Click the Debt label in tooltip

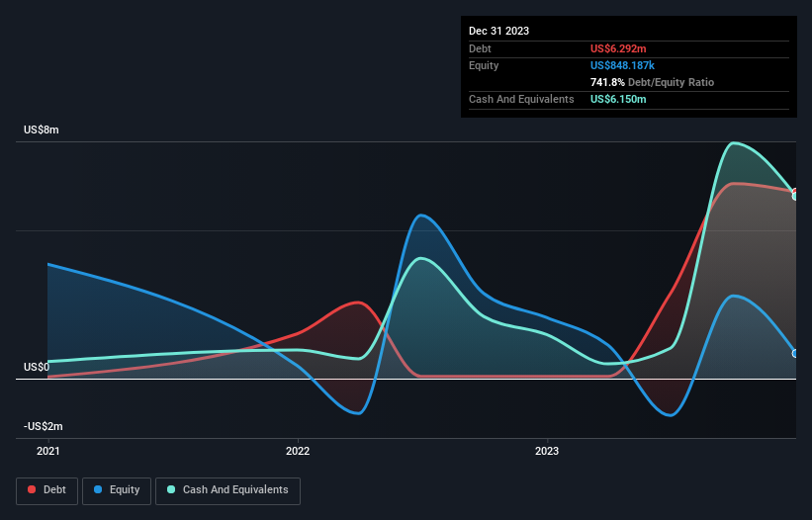pyautogui.click(x=480, y=48)
